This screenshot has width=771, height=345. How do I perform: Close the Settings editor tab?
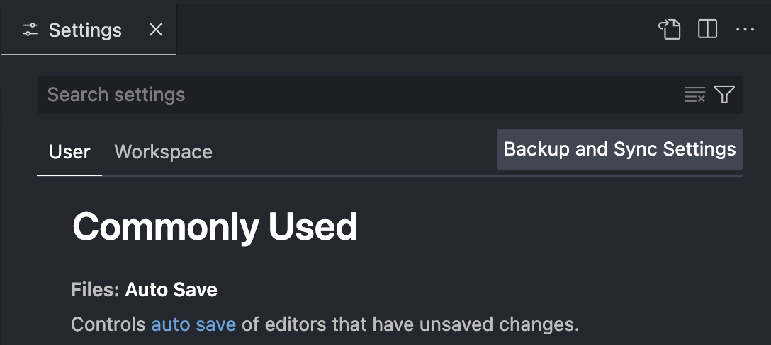pos(156,30)
